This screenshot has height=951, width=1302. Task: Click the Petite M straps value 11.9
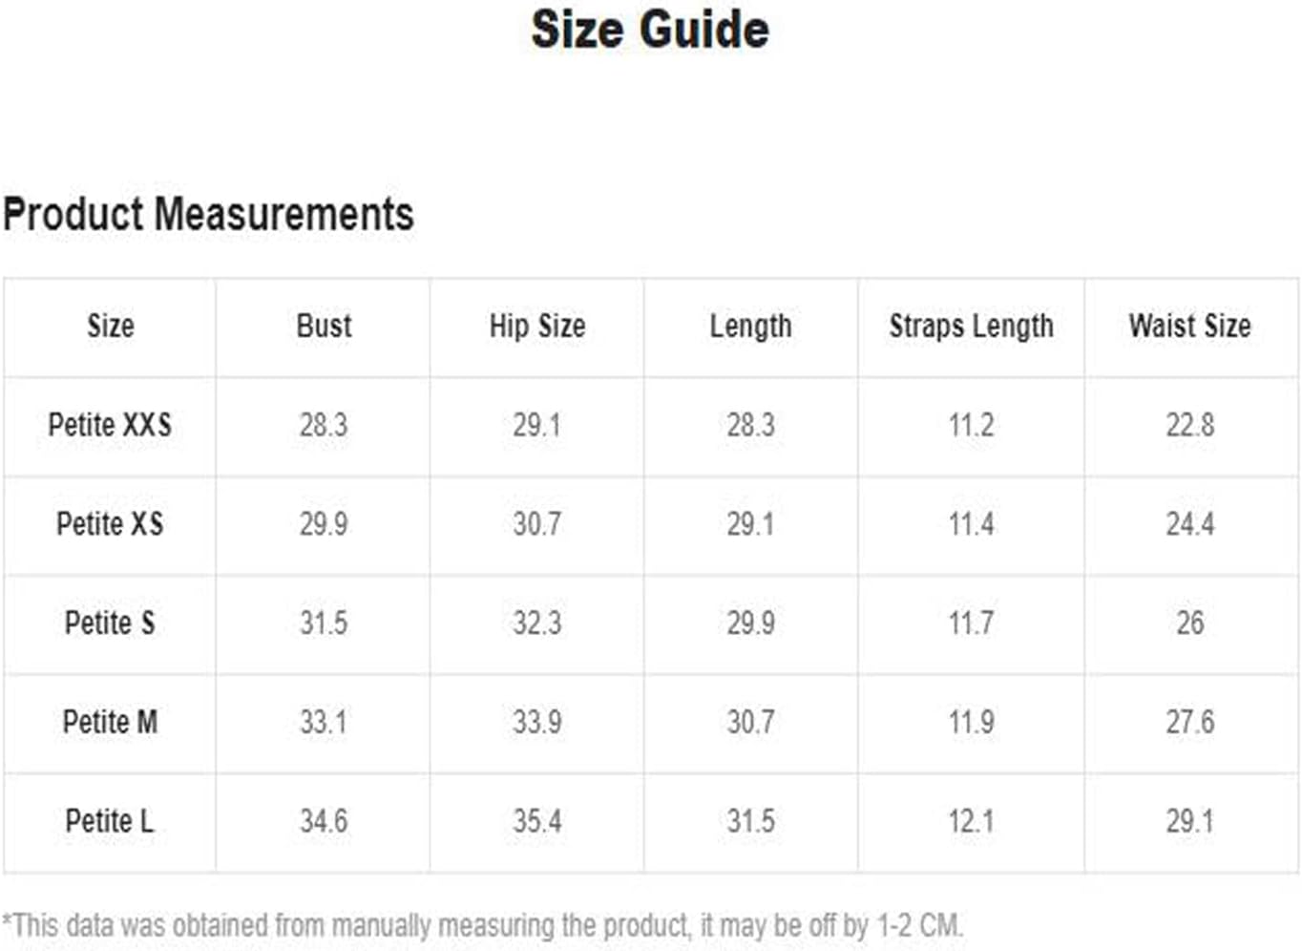[x=971, y=722]
